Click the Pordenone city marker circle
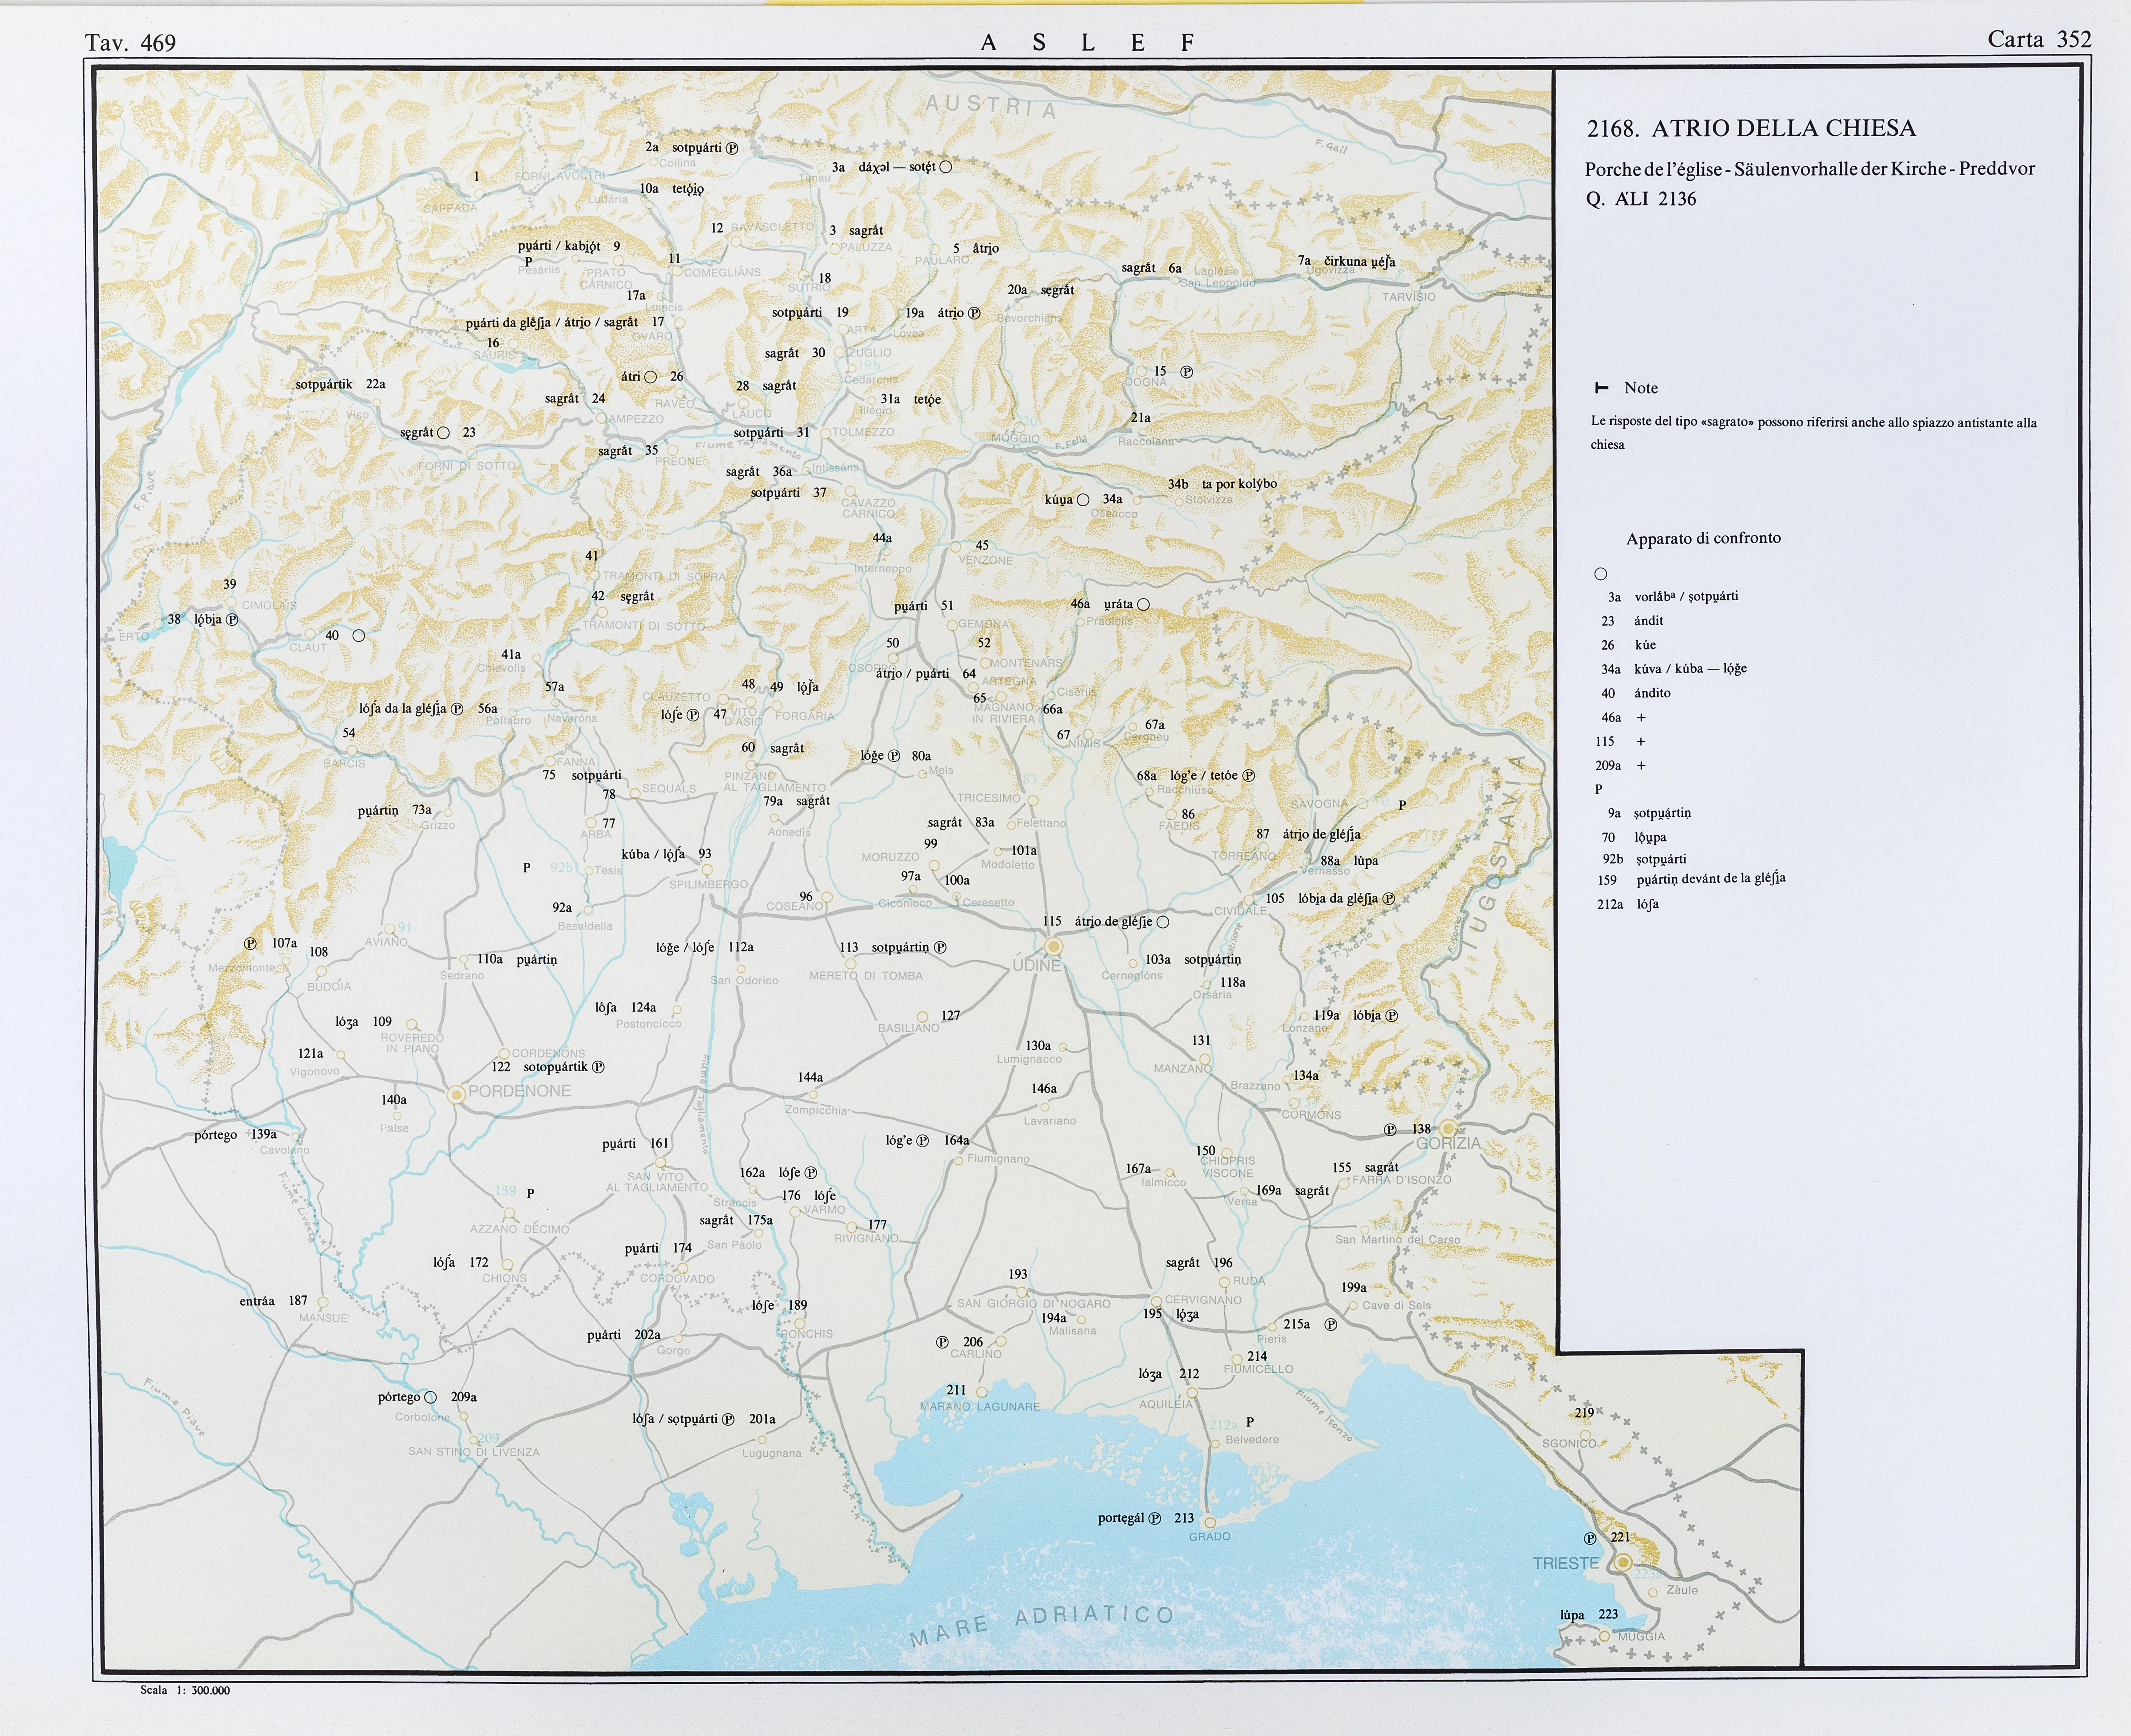This screenshot has width=2131, height=1736. (457, 1095)
